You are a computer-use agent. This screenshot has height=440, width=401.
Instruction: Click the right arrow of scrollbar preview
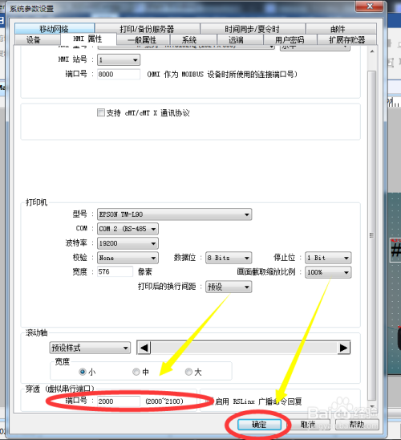(x=343, y=348)
